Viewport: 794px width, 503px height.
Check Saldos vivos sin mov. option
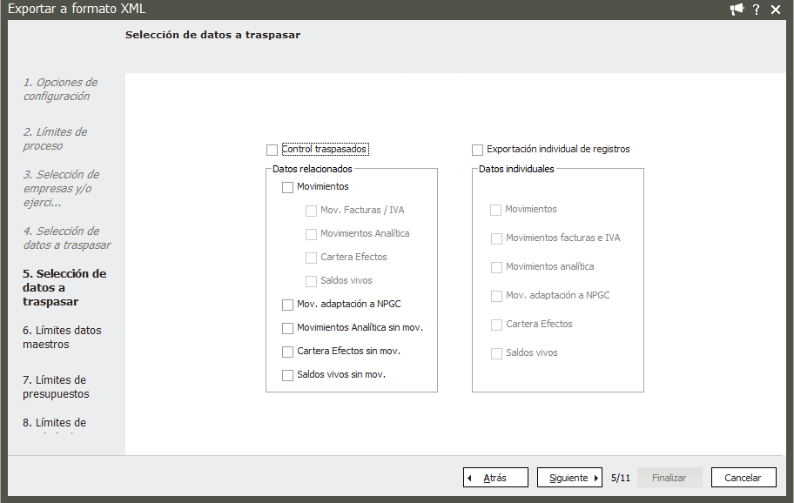click(x=288, y=375)
